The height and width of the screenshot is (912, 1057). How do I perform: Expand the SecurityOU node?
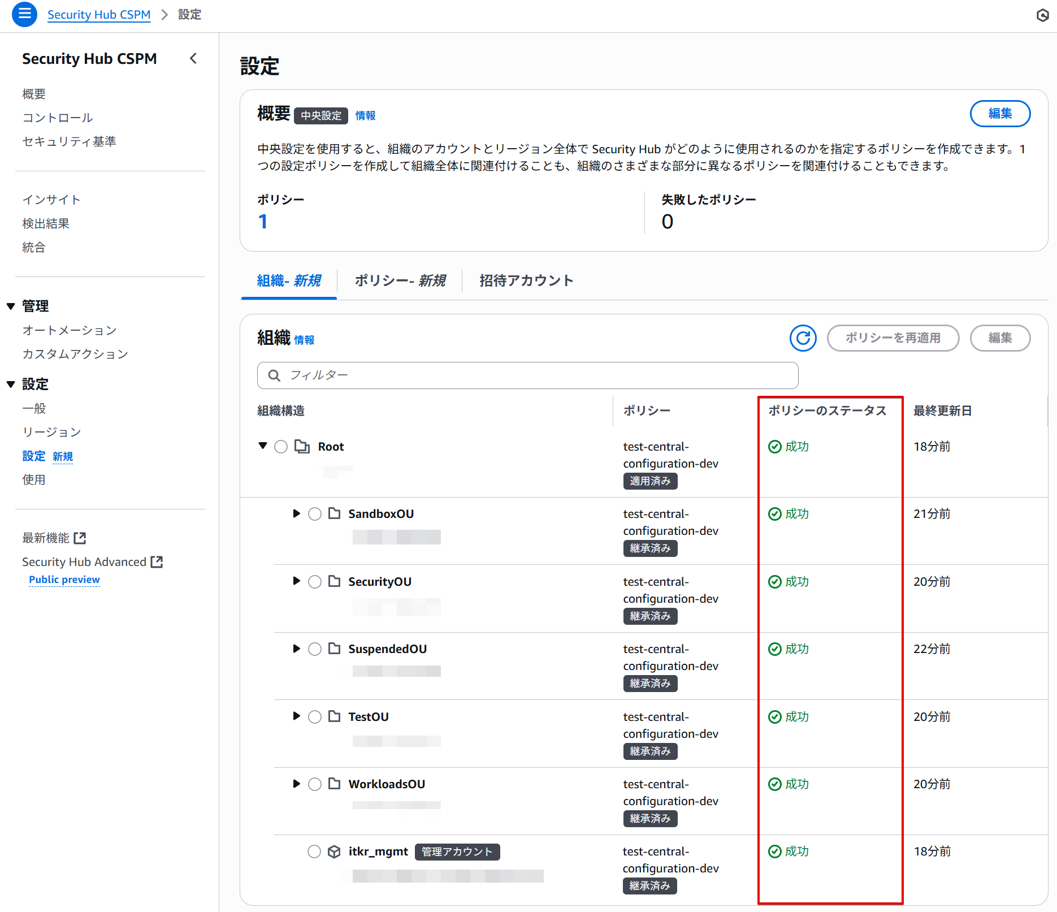(296, 581)
